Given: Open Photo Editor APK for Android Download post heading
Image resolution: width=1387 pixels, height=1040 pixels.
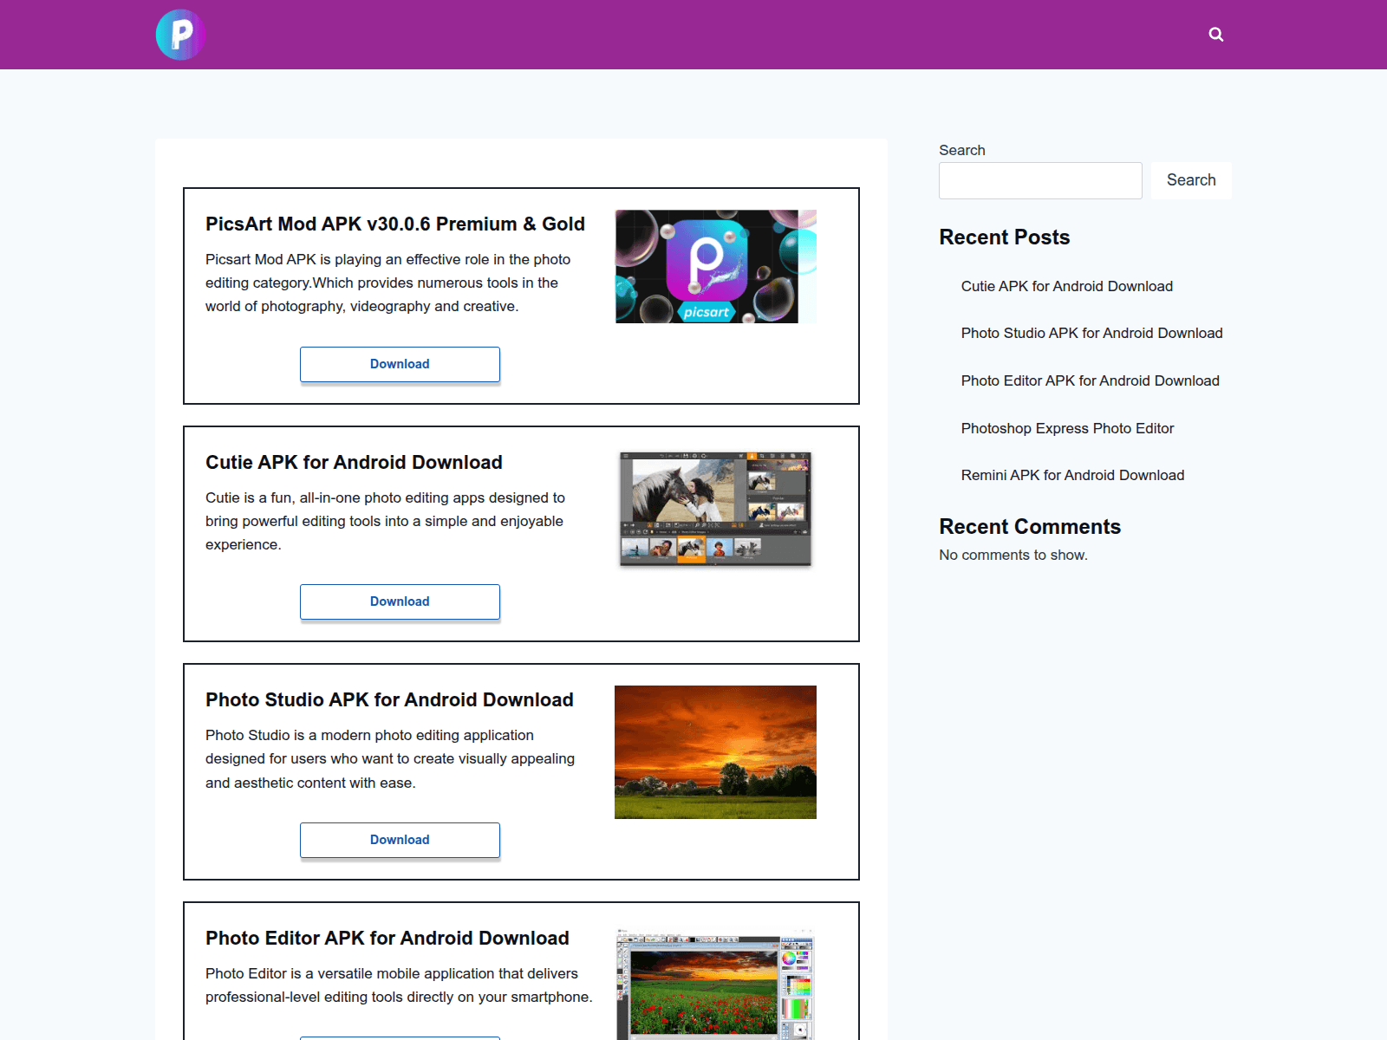Looking at the screenshot, I should (x=387, y=938).
